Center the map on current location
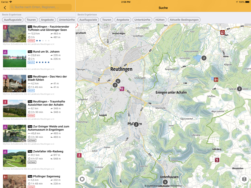This screenshot has width=251, height=188. pyautogui.click(x=82, y=179)
